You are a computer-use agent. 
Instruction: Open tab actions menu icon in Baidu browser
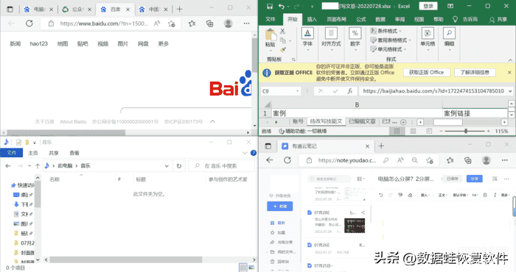pos(10,9)
